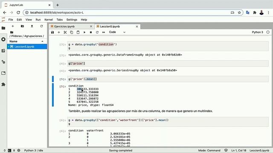This screenshot has height=153, width=273.
Task: Open the cell type Code dropdown
Action: coord(117,32)
